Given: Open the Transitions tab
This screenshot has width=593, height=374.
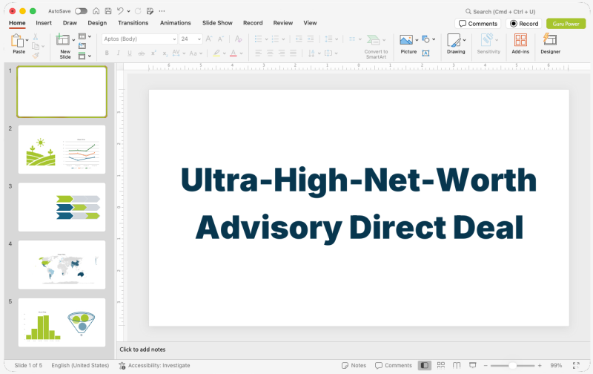Looking at the screenshot, I should (133, 23).
